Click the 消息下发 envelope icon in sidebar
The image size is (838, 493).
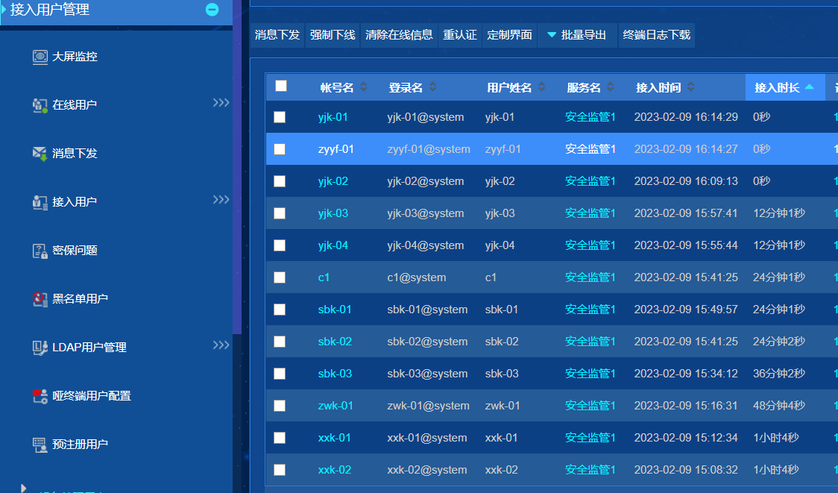tap(40, 154)
